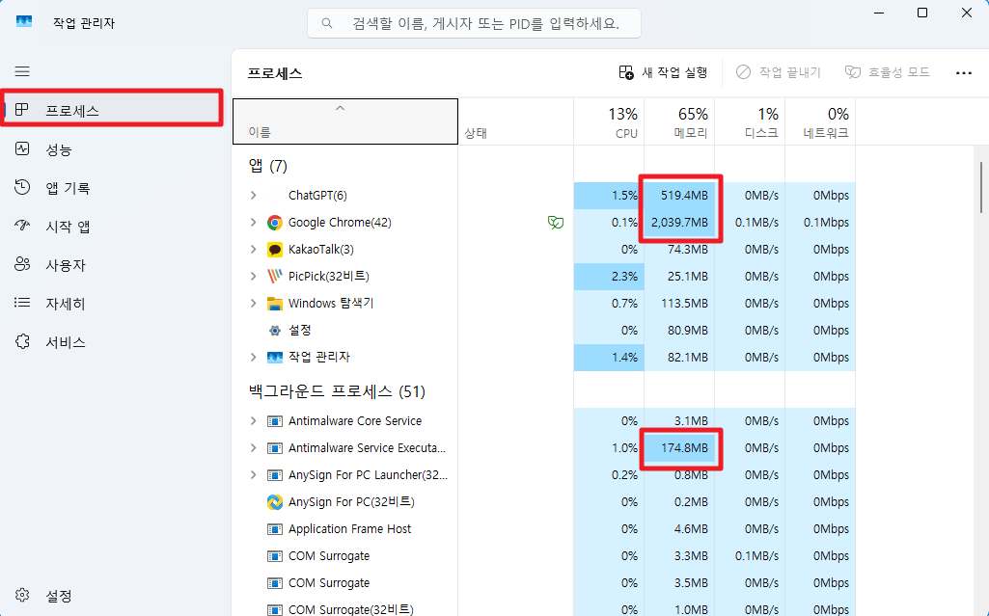Click the 2.3% CPU value for PicPick
This screenshot has width=989, height=616.
pyautogui.click(x=624, y=277)
